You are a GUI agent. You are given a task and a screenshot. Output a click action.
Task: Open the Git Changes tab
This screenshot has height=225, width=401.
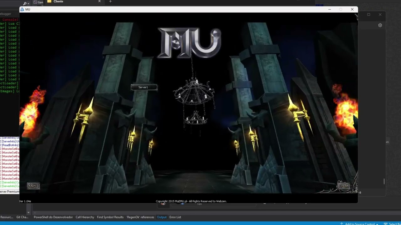[22, 217]
